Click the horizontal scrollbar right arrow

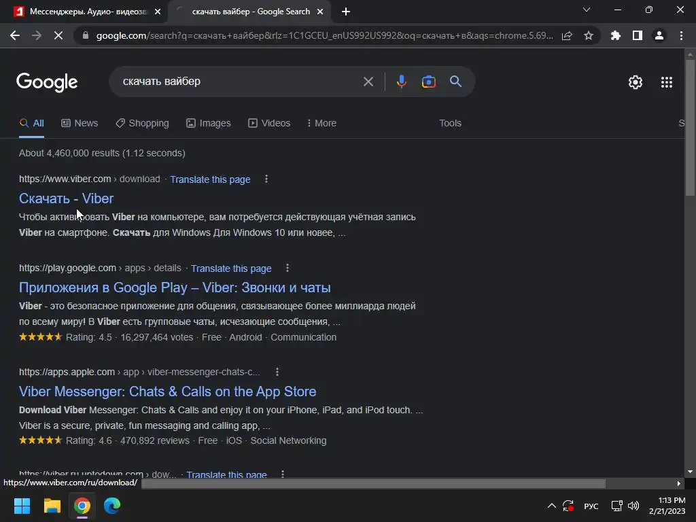point(679,483)
